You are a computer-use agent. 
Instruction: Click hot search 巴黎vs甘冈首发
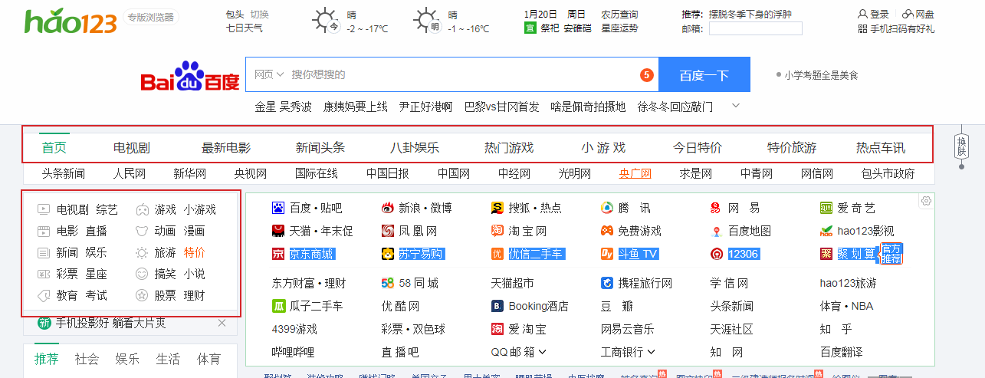click(x=501, y=107)
